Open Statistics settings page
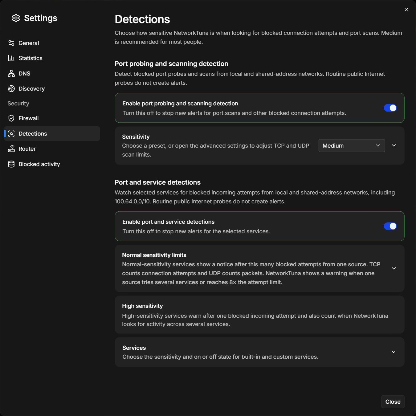The width and height of the screenshot is (416, 416). pyautogui.click(x=52, y=58)
